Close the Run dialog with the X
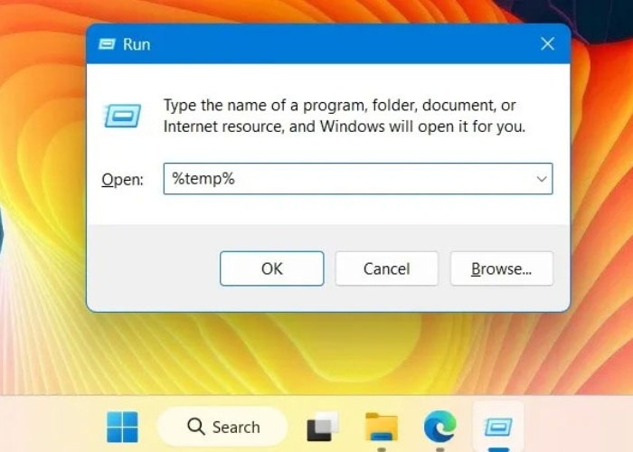633x452 pixels. coord(547,43)
